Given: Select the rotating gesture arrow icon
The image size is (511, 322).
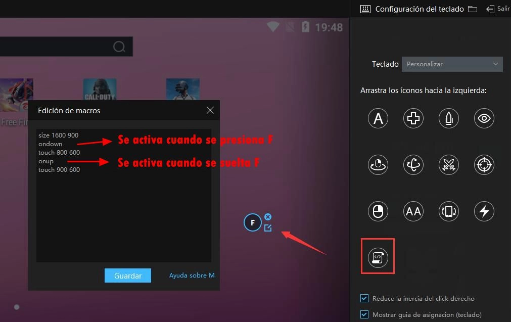Looking at the screenshot, I should [413, 165].
